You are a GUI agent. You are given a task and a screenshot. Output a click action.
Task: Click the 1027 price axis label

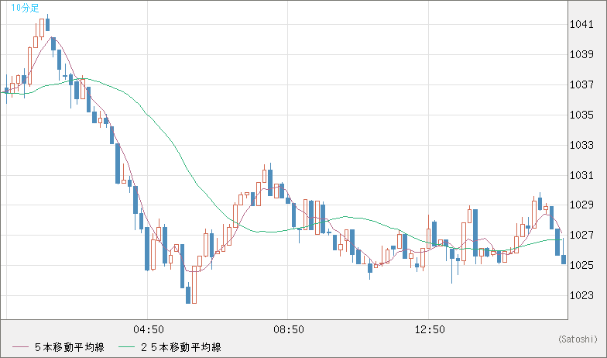pos(580,236)
